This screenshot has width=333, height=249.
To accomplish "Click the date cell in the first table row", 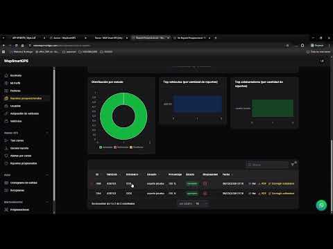I will pyautogui.click(x=233, y=183).
